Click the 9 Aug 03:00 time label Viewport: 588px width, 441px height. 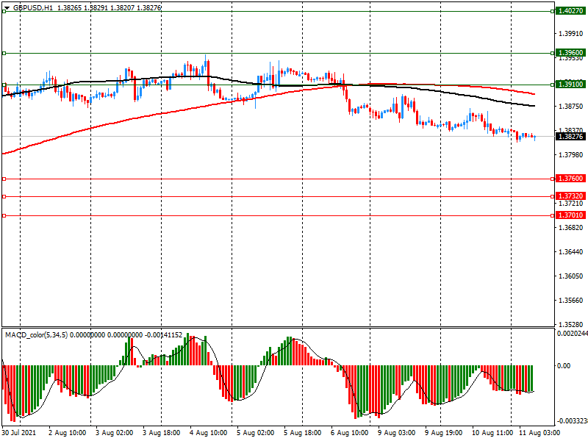coord(397,432)
